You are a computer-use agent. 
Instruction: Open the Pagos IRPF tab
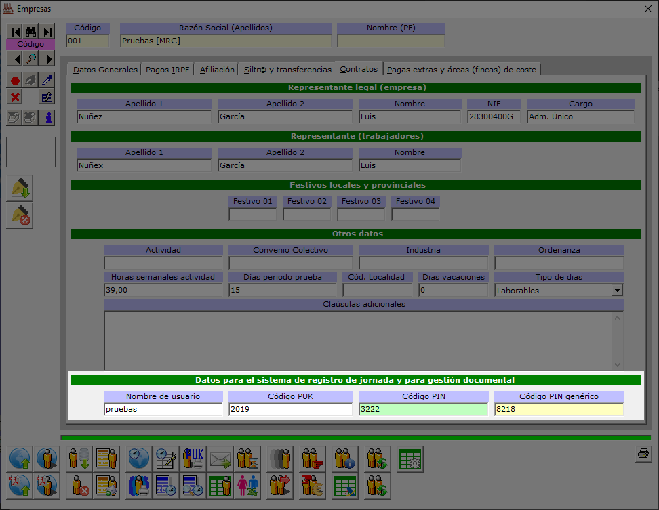(x=168, y=69)
